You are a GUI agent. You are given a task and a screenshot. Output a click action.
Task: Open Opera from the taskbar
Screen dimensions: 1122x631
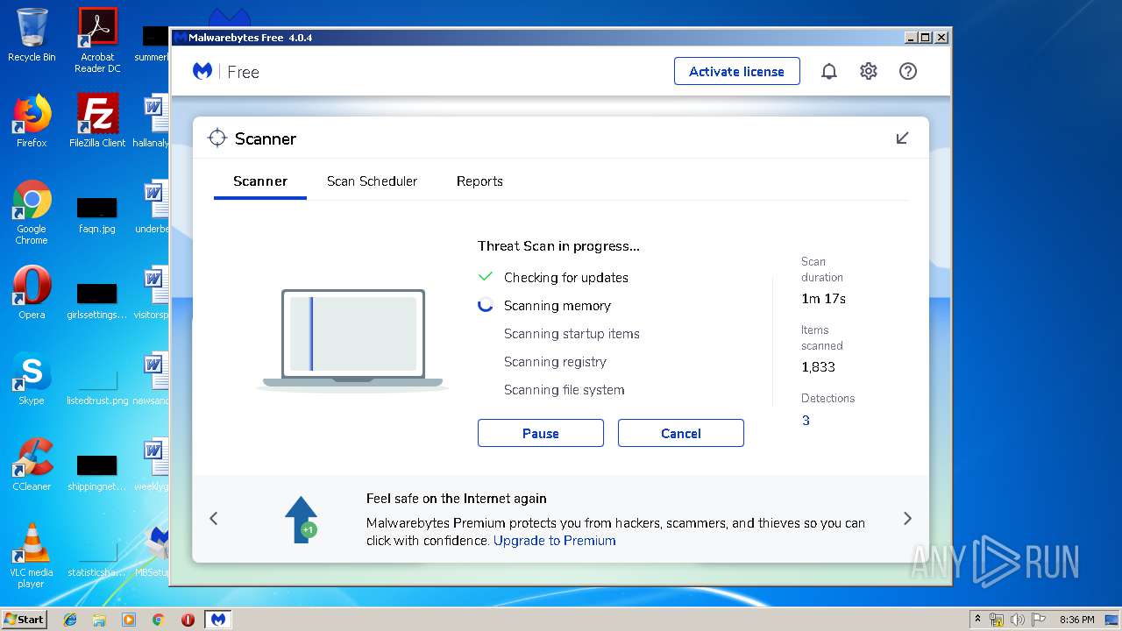(x=188, y=620)
